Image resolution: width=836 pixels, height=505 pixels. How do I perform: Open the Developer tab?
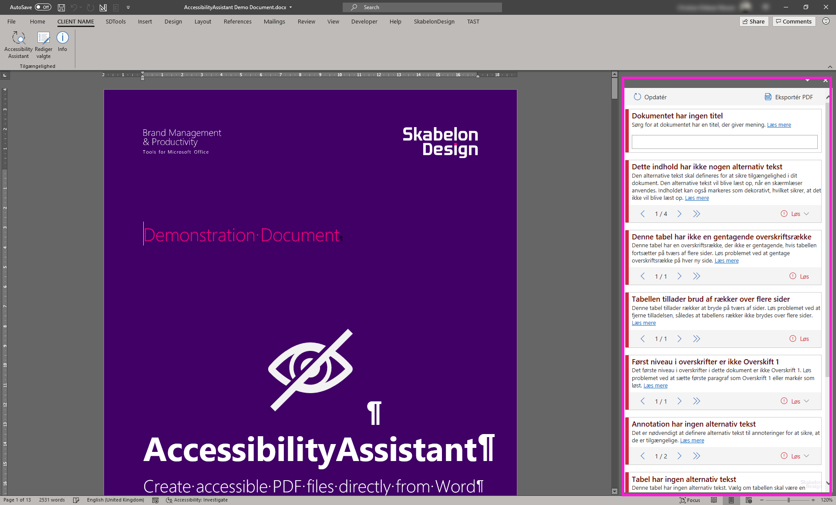[364, 21]
